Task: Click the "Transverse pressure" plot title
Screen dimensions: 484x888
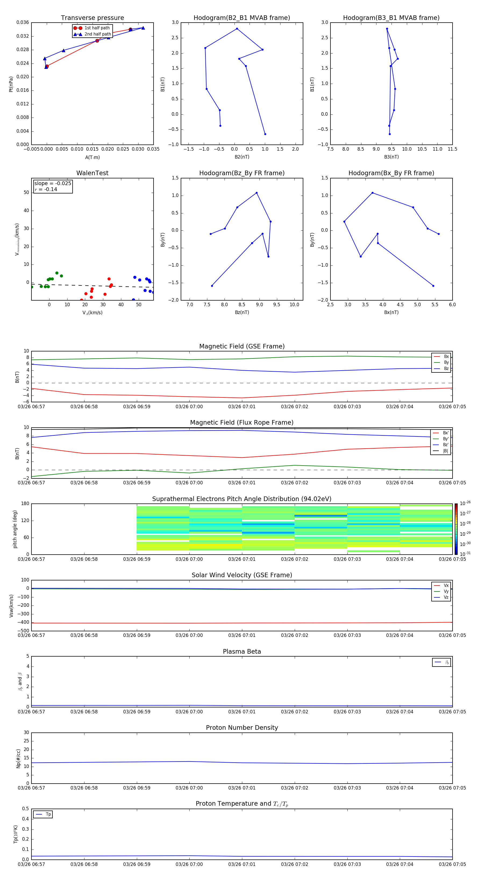Action: coord(92,18)
